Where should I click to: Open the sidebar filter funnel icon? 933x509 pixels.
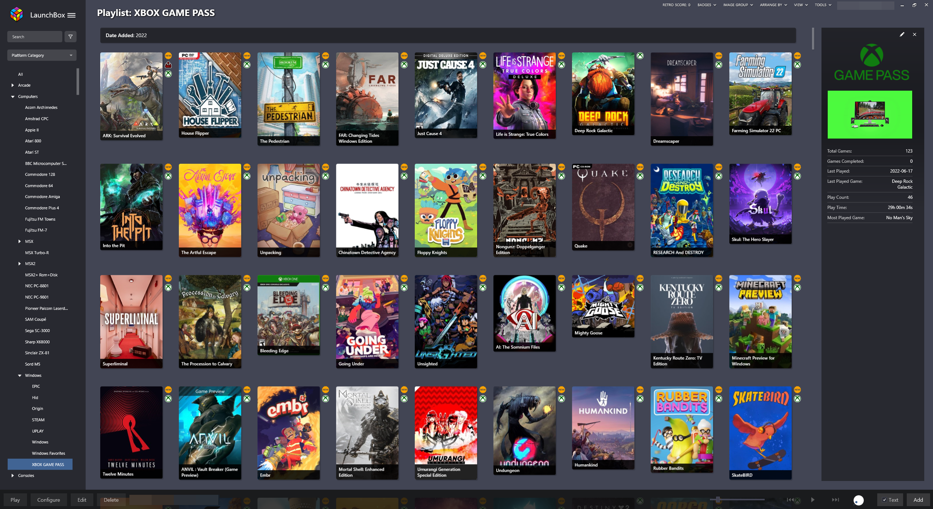[x=71, y=37]
